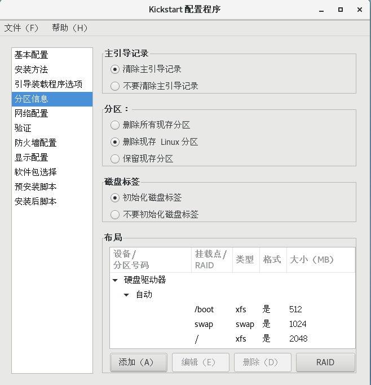Collapse the 硬盘驱动器 tree node
Screen dimensions: 371x385
click(x=115, y=280)
